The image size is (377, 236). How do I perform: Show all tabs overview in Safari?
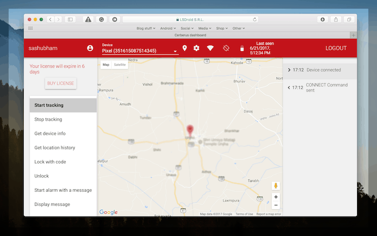[x=349, y=19]
